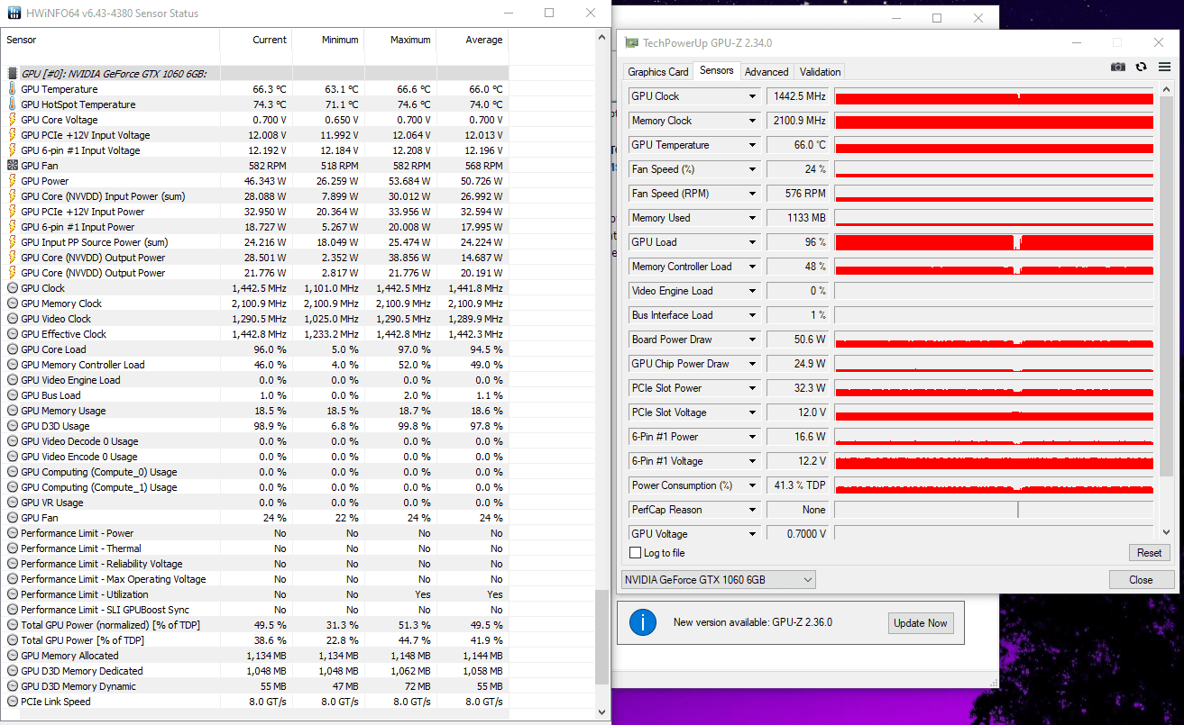Click the GPU Bus Load circle icon
The height and width of the screenshot is (725, 1184).
pyautogui.click(x=13, y=395)
